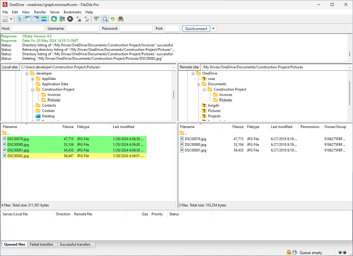
Task: Search for files with the Find files tool
Action: 121,19
